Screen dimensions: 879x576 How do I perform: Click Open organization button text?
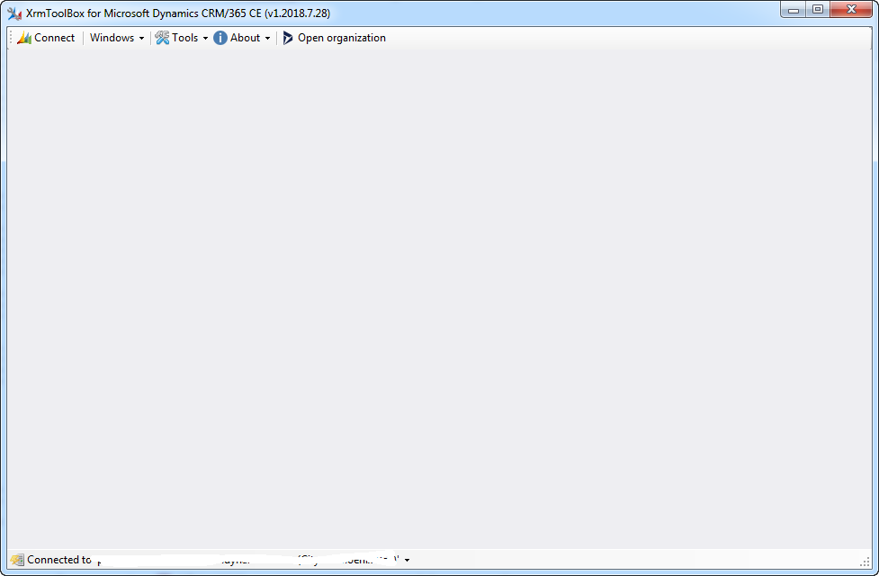341,38
